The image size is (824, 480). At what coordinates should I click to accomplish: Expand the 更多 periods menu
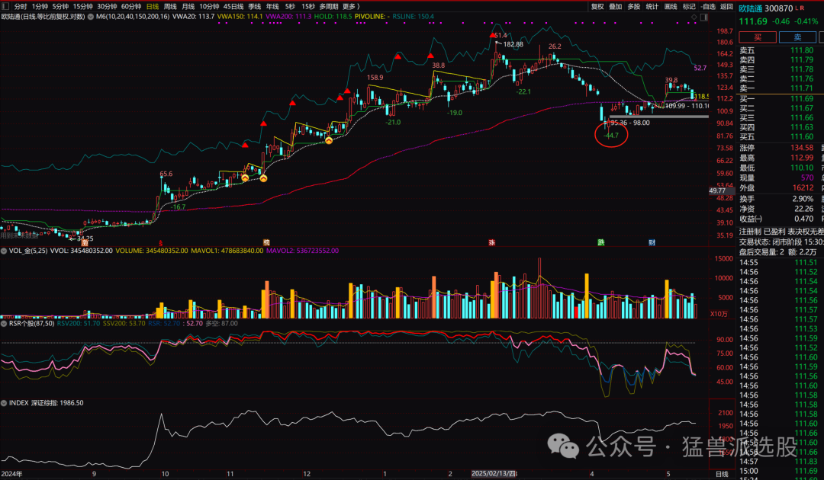(351, 7)
